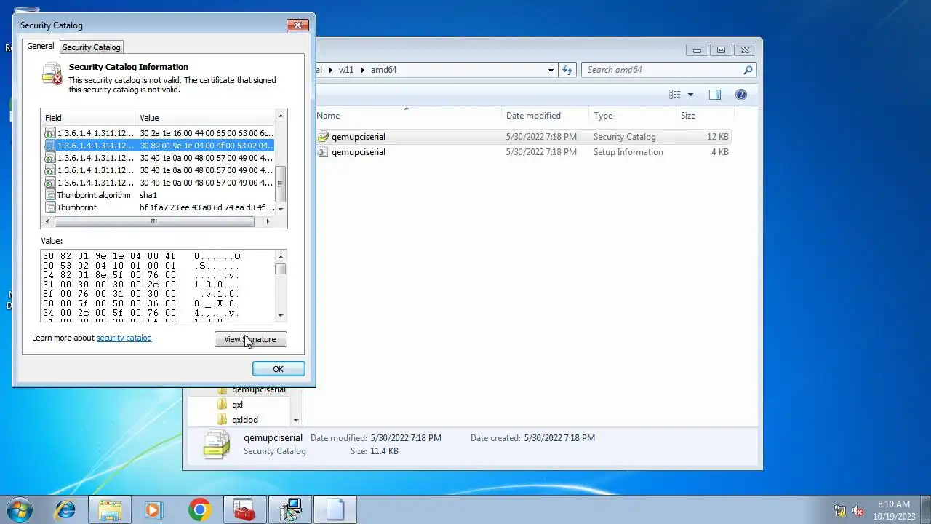Open Windows Explorer taskbar icon

point(110,509)
